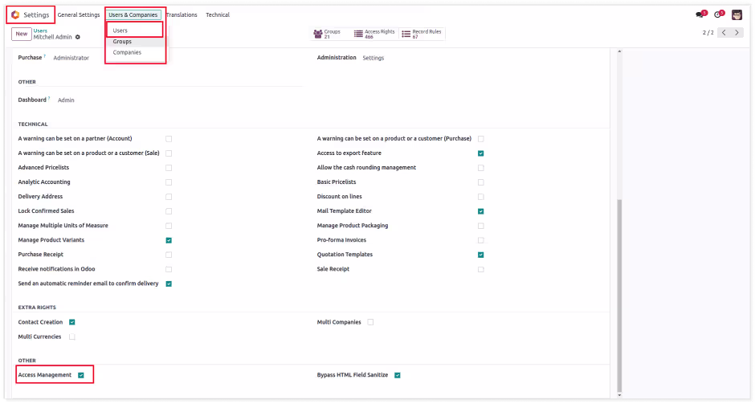Open the conversations chat icon
The image size is (755, 404).
tap(700, 14)
